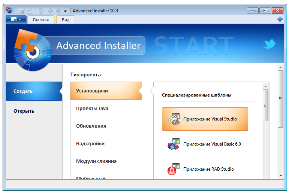This screenshot has width=289, height=195.
Task: Click the Специализированные шаблоны heading
Action: pyautogui.click(x=196, y=95)
